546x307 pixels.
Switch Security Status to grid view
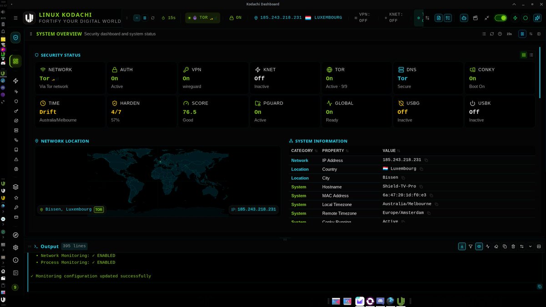[x=523, y=55]
